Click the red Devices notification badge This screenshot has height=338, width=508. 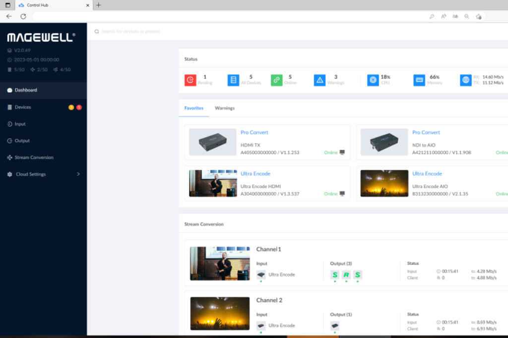[79, 107]
